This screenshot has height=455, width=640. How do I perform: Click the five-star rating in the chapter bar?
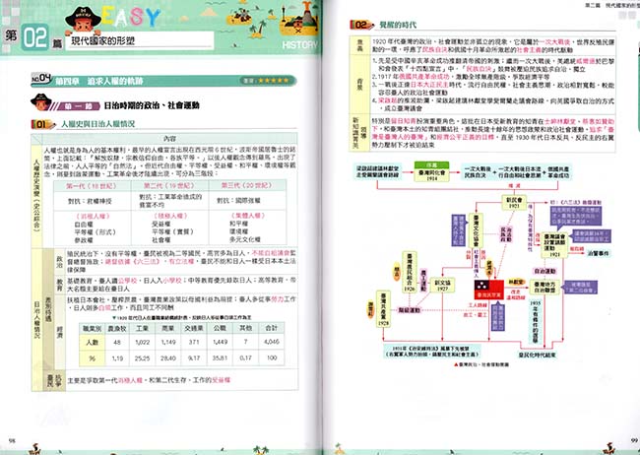pos(273,81)
